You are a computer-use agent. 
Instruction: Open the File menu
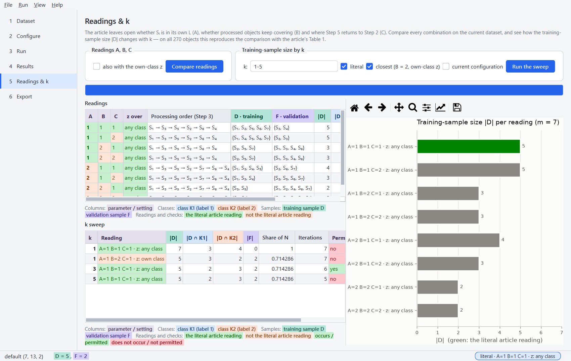[x=8, y=5]
